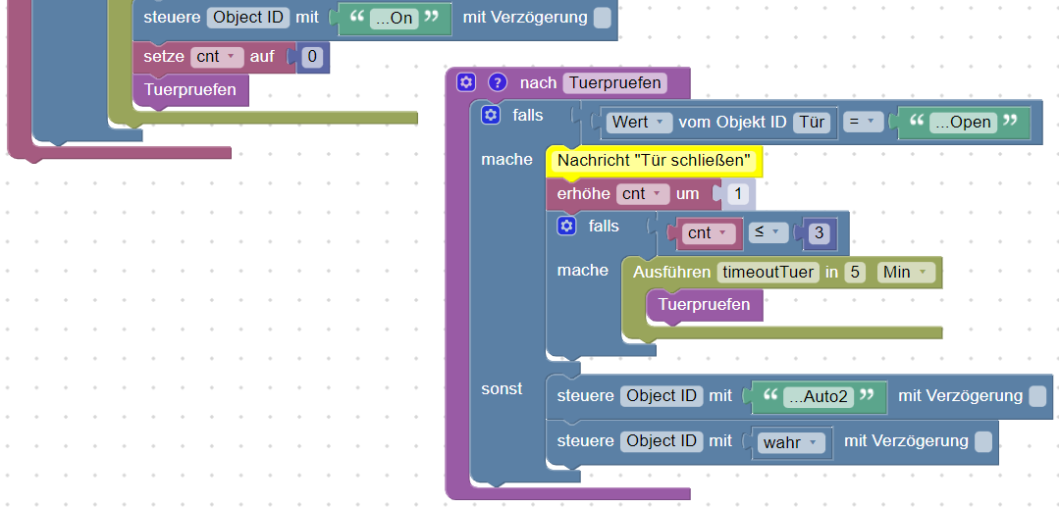Viewport: 1059px width, 508px height.
Task: Open the Wert attribute dropdown
Action: (639, 123)
